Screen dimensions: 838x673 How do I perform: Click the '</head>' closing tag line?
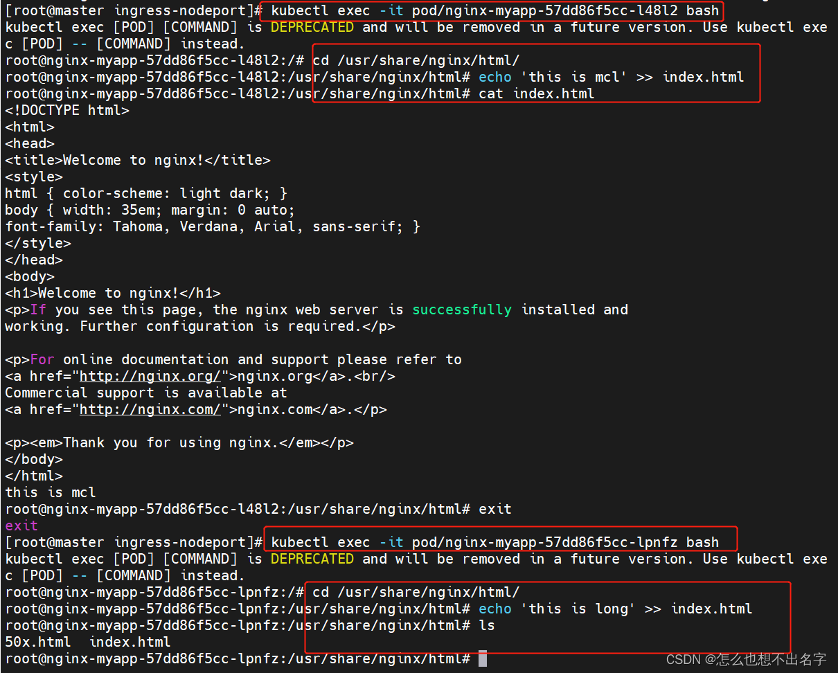pos(34,260)
